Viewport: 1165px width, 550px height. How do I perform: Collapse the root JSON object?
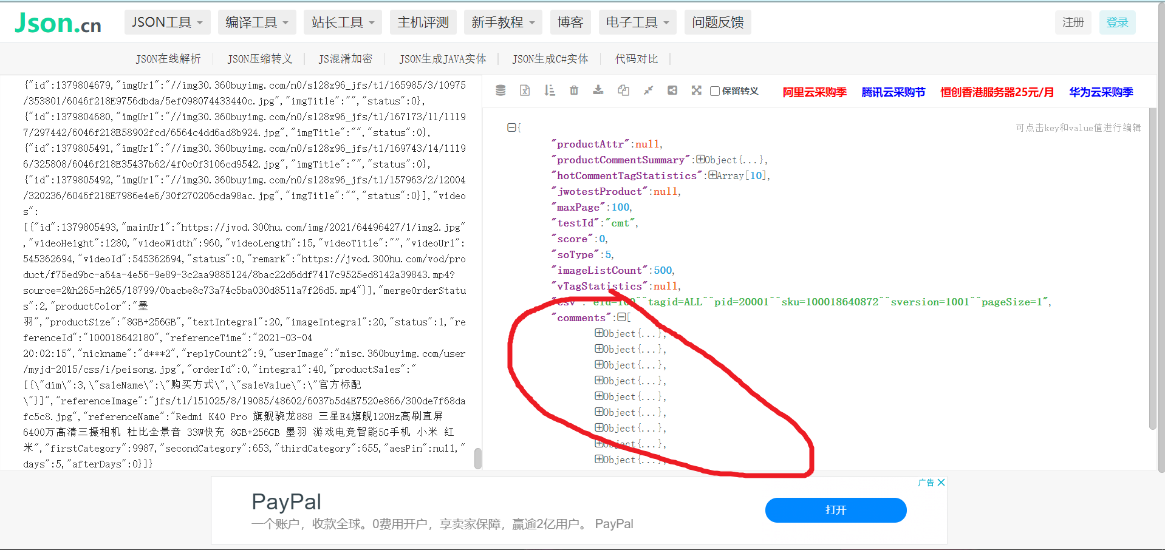tap(511, 127)
